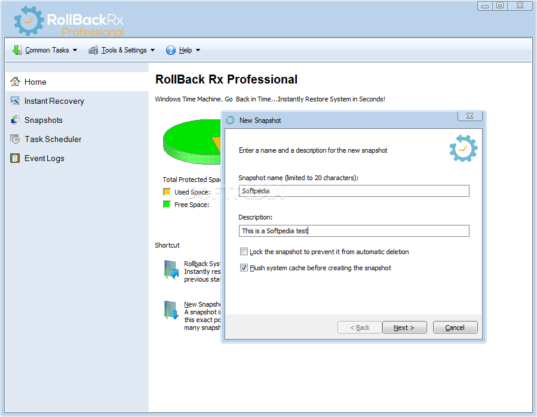The height and width of the screenshot is (417, 537).
Task: Click the Snapshots sidebar icon
Action: [x=15, y=120]
